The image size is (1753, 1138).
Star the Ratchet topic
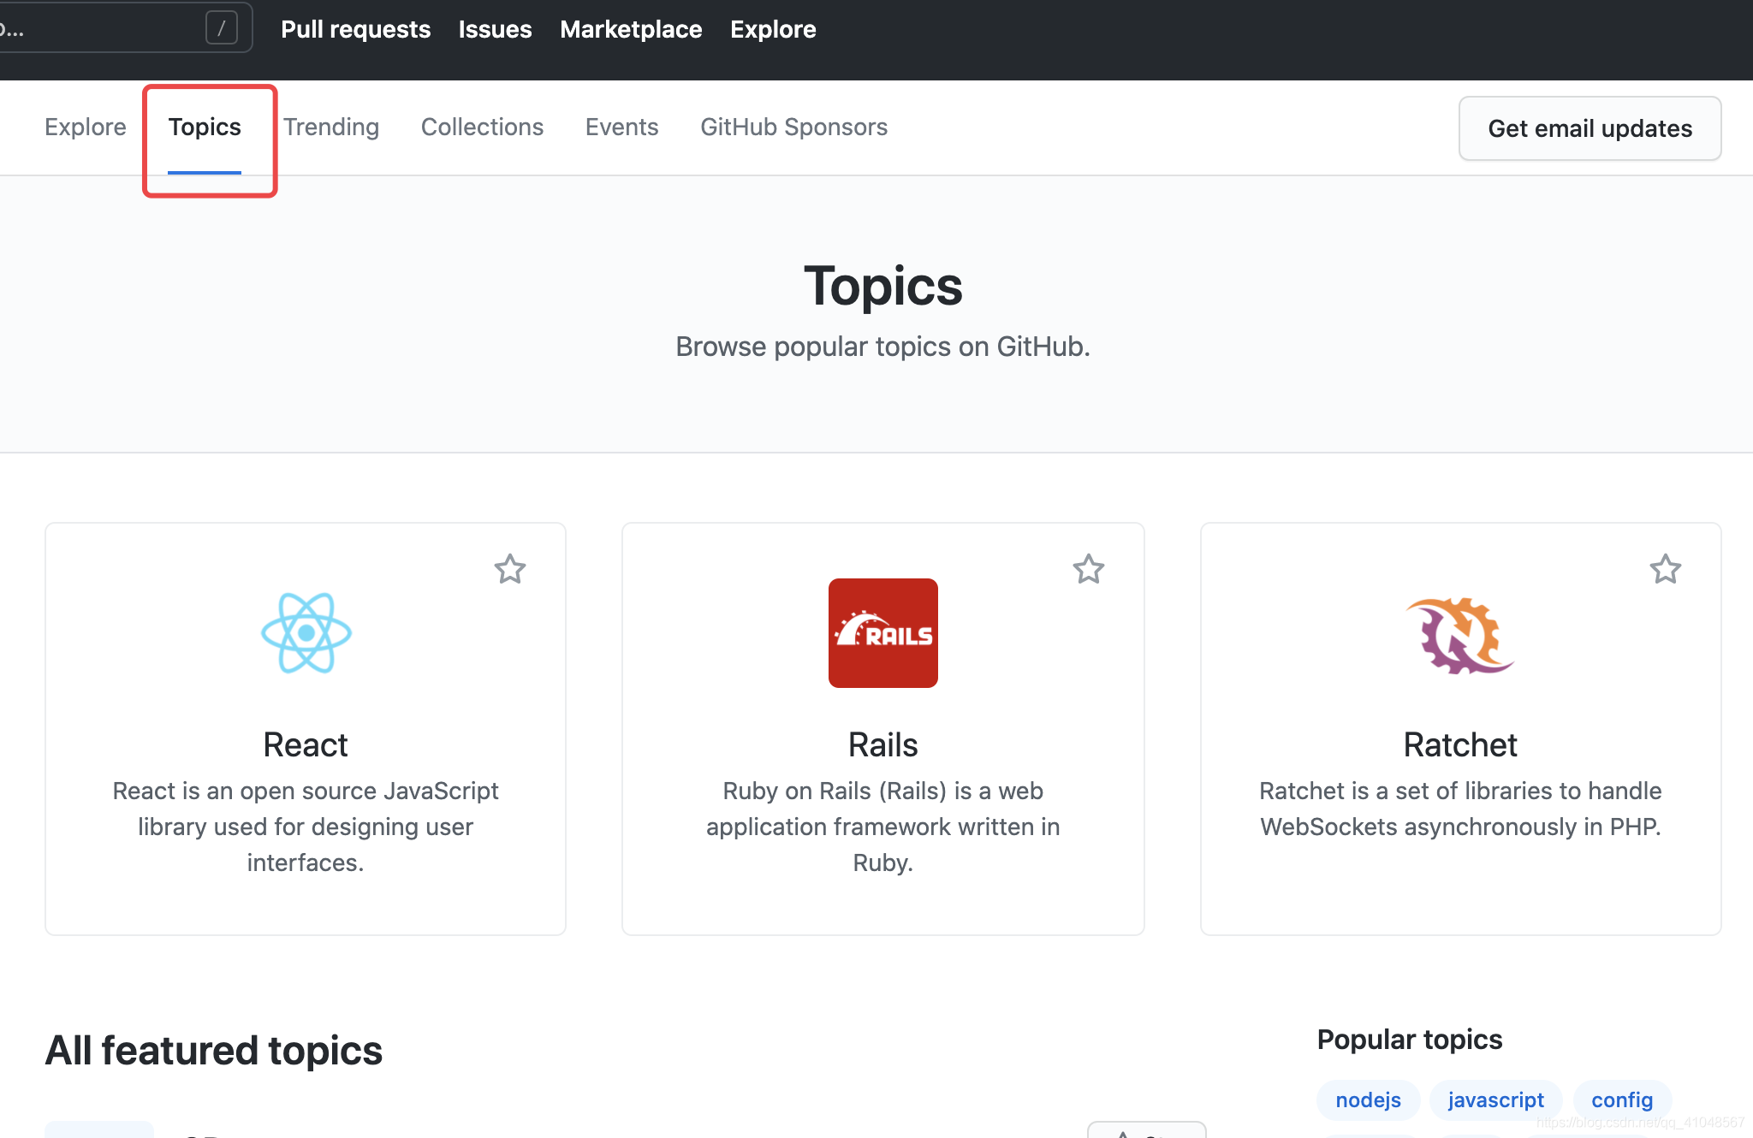coord(1666,569)
